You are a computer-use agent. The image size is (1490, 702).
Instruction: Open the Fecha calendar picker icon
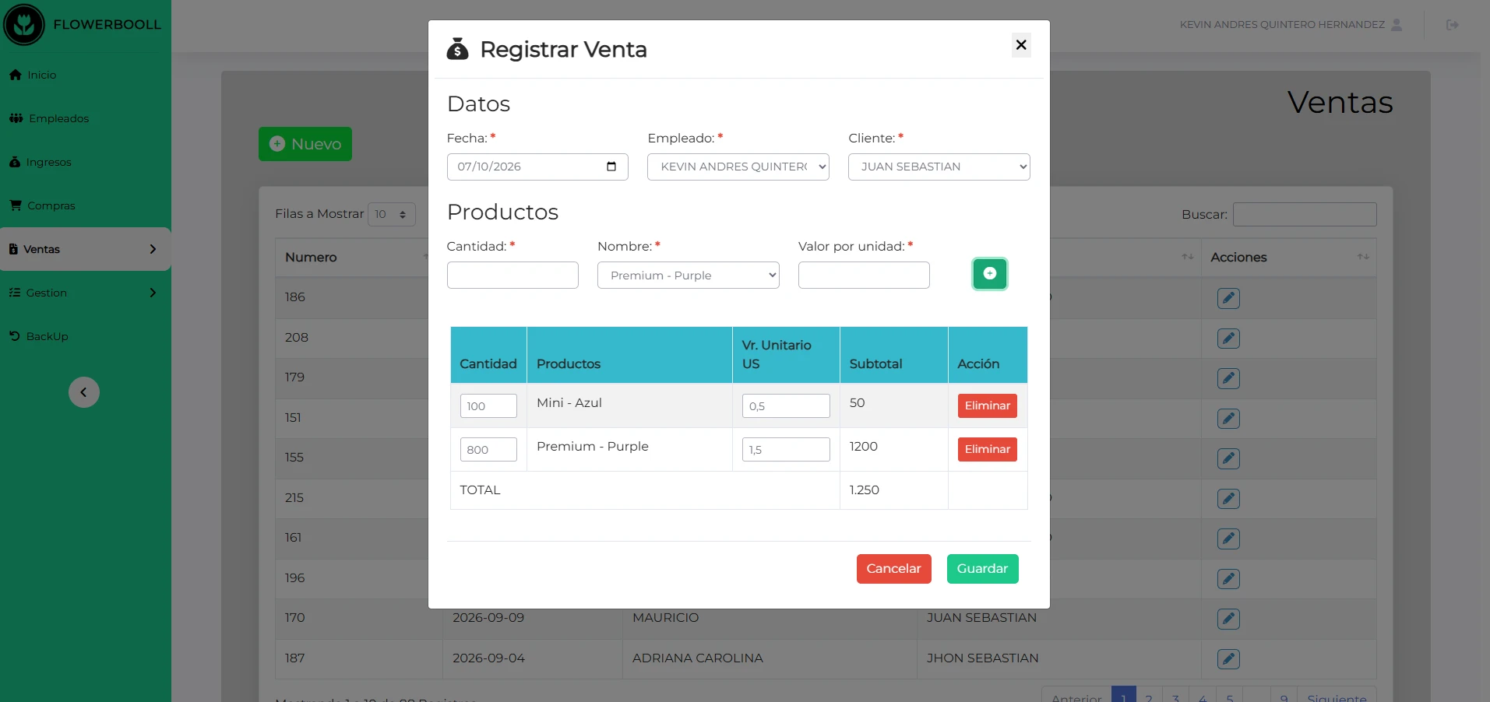click(x=611, y=167)
